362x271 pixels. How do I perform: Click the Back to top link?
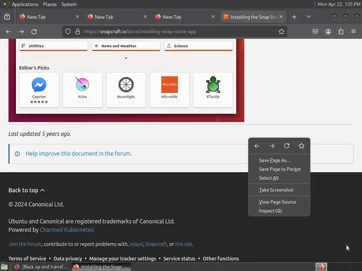pyautogui.click(x=27, y=190)
